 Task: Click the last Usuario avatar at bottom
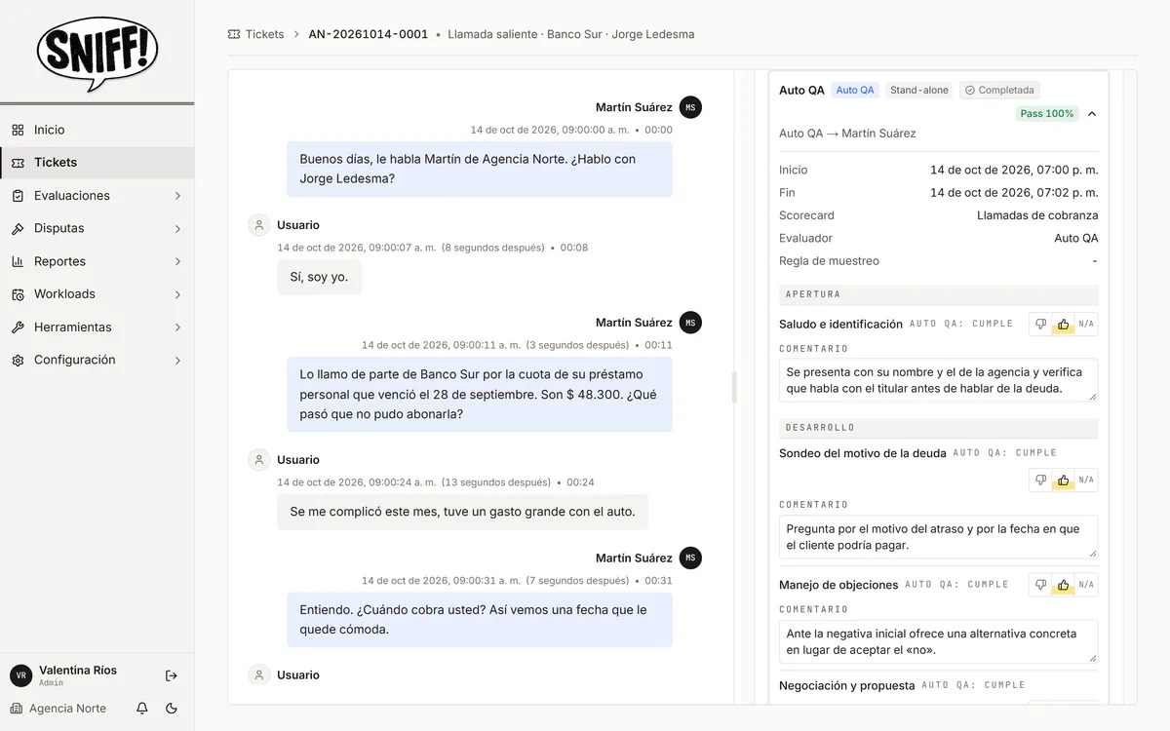click(x=258, y=674)
